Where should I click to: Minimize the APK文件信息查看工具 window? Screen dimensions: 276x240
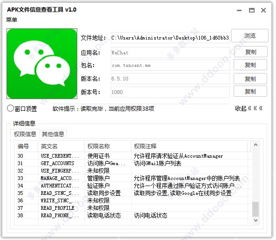click(239, 10)
